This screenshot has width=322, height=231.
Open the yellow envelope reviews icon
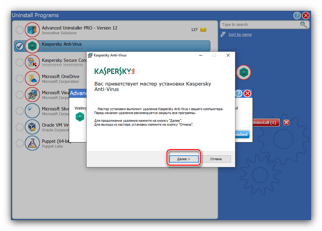[203, 30]
